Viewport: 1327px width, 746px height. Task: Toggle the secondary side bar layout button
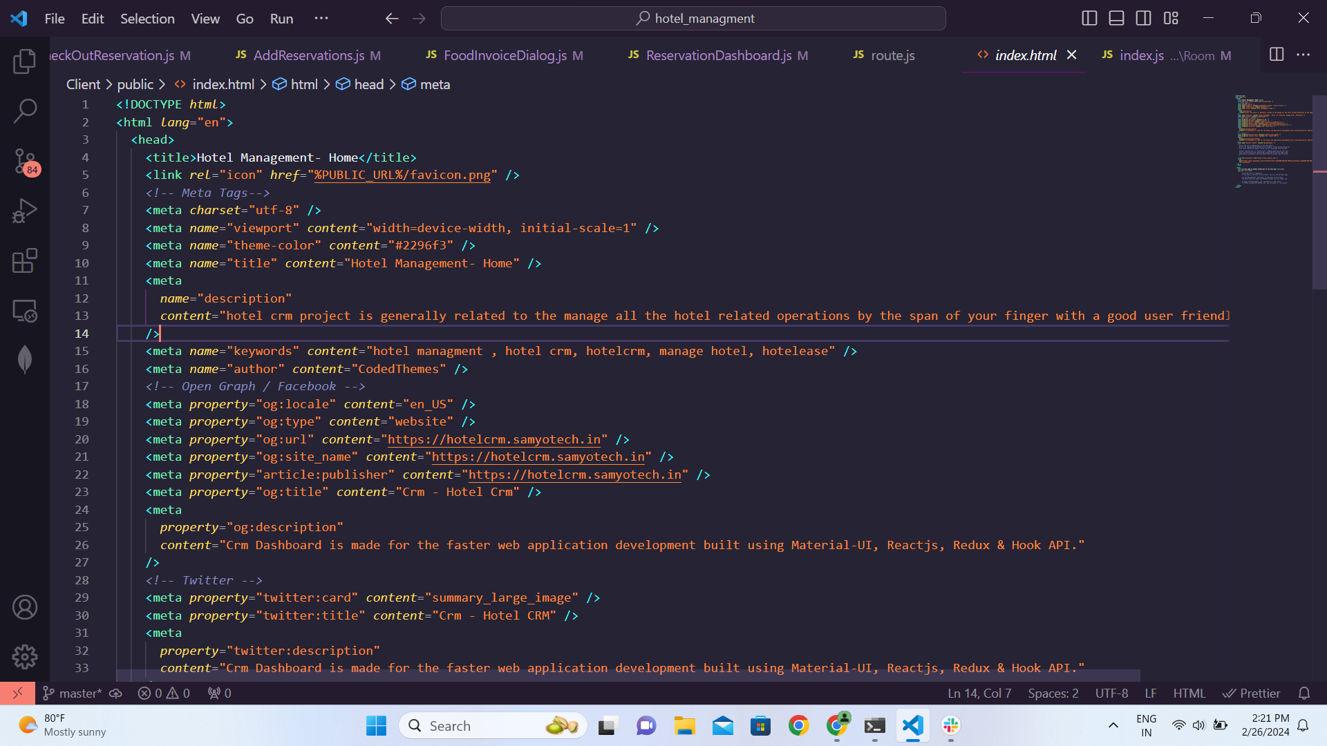pos(1143,19)
